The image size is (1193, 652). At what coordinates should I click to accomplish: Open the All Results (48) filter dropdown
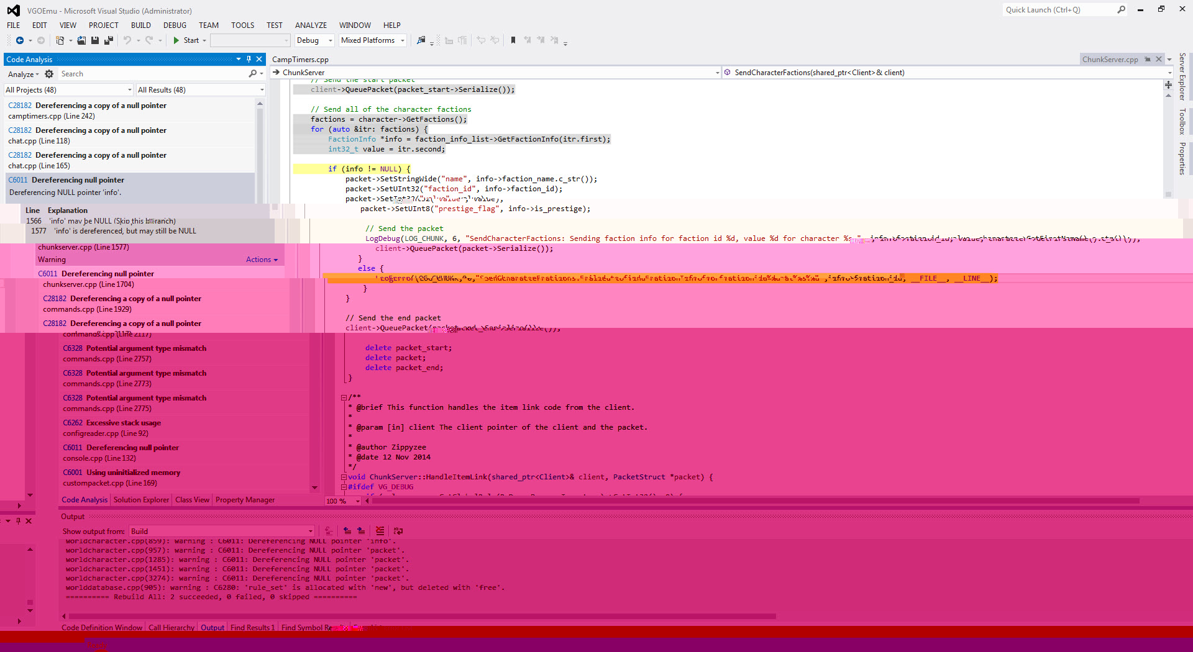(200, 90)
